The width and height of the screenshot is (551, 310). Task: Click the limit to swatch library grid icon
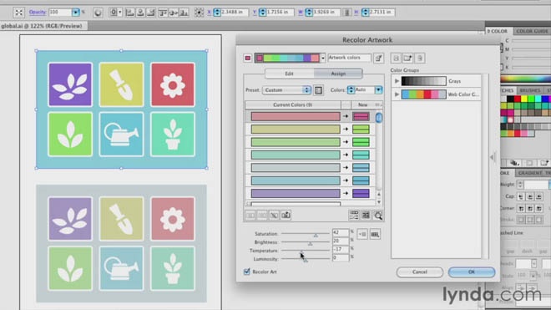point(375,234)
